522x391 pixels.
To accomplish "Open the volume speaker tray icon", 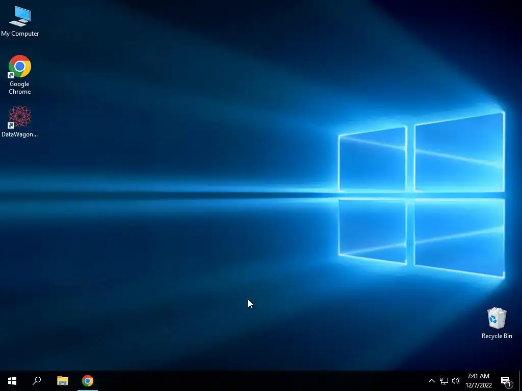I will point(456,381).
